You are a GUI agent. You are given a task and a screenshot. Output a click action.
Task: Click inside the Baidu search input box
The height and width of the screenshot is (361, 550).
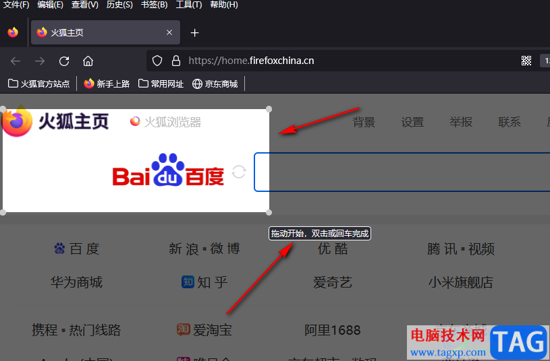click(402, 172)
